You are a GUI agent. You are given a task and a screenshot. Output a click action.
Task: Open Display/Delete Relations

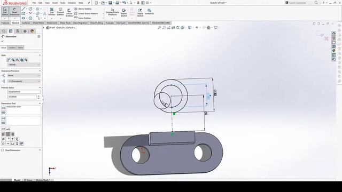pos(112,12)
